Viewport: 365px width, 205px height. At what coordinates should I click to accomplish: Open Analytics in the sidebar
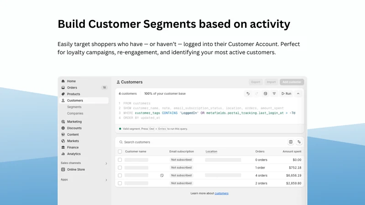(74, 154)
